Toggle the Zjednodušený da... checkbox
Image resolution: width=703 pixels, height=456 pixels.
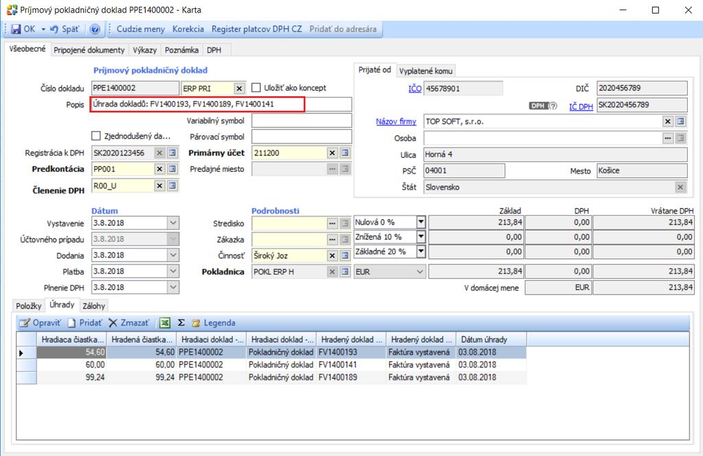96,136
